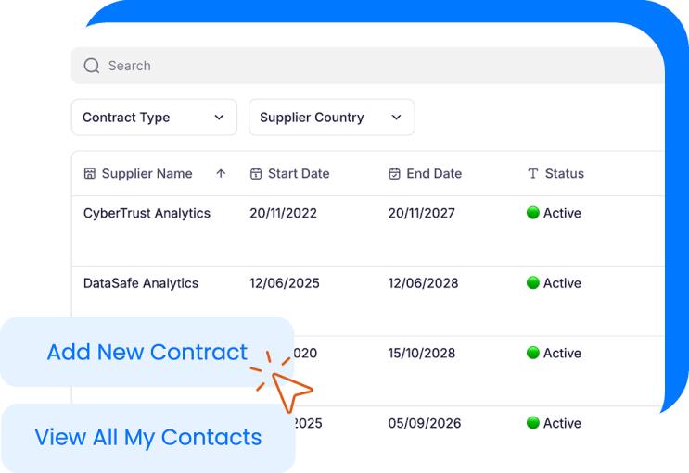Click the Supplier Name column icon
689x473 pixels.
[x=90, y=173]
